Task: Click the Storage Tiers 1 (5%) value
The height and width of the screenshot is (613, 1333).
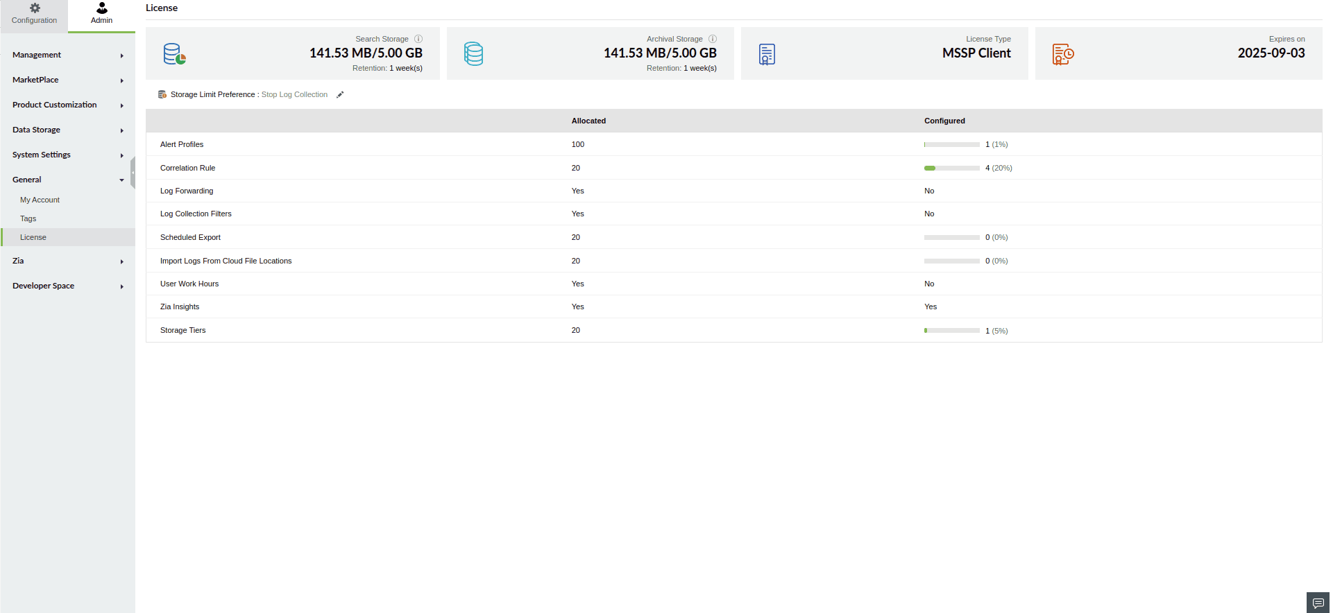Action: (x=996, y=331)
